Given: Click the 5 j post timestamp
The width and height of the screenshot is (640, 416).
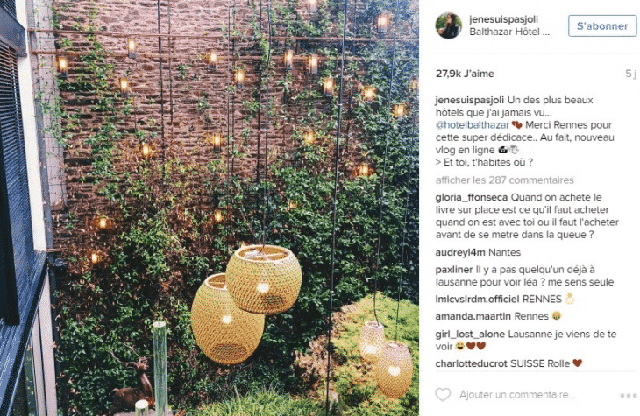Looking at the screenshot, I should pyautogui.click(x=630, y=74).
